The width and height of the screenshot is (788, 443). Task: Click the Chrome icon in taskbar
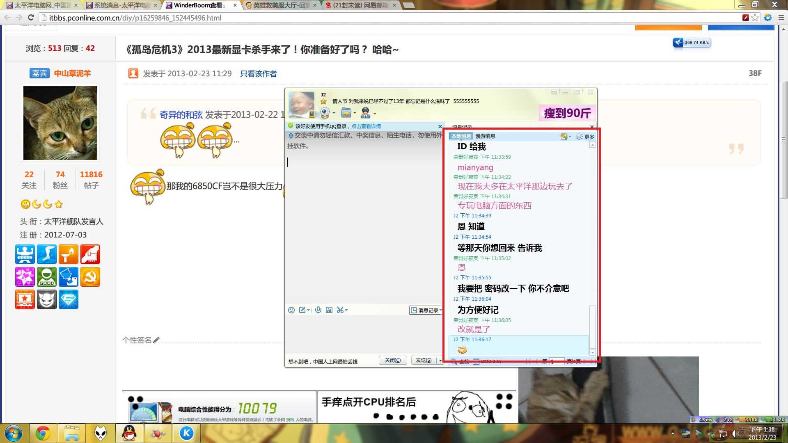tap(43, 433)
